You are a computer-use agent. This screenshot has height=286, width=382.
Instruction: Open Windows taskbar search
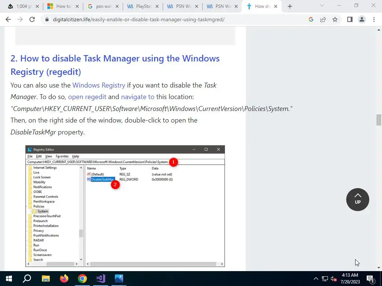point(27,279)
